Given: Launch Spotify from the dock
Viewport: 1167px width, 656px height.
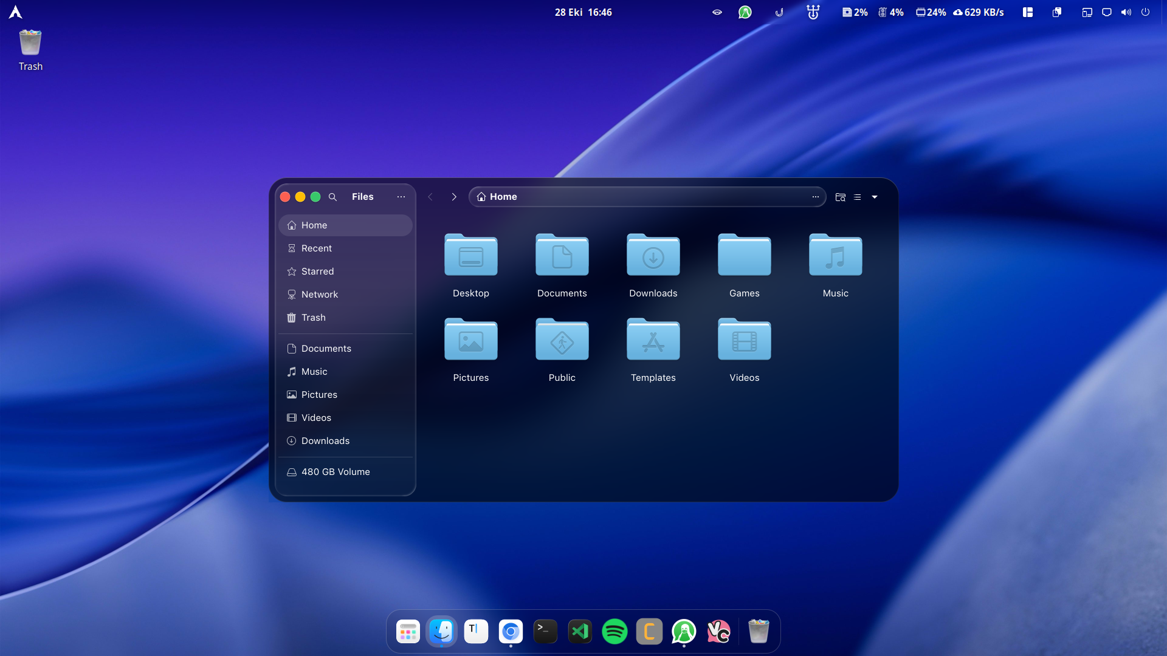Looking at the screenshot, I should 614,632.
